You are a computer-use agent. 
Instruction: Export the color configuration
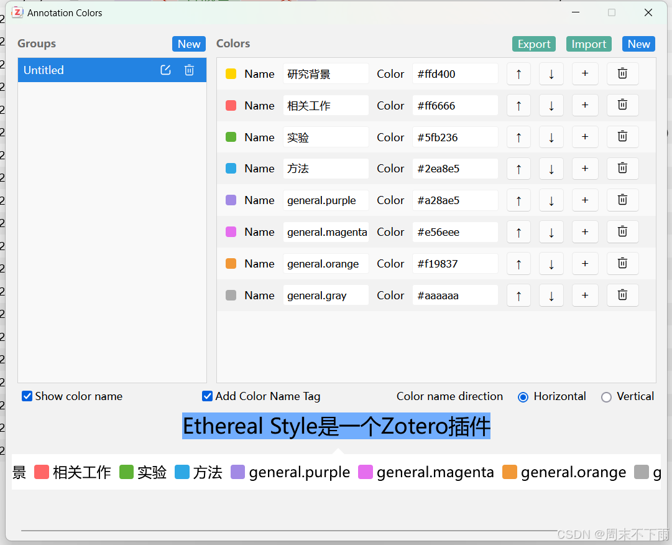click(534, 44)
